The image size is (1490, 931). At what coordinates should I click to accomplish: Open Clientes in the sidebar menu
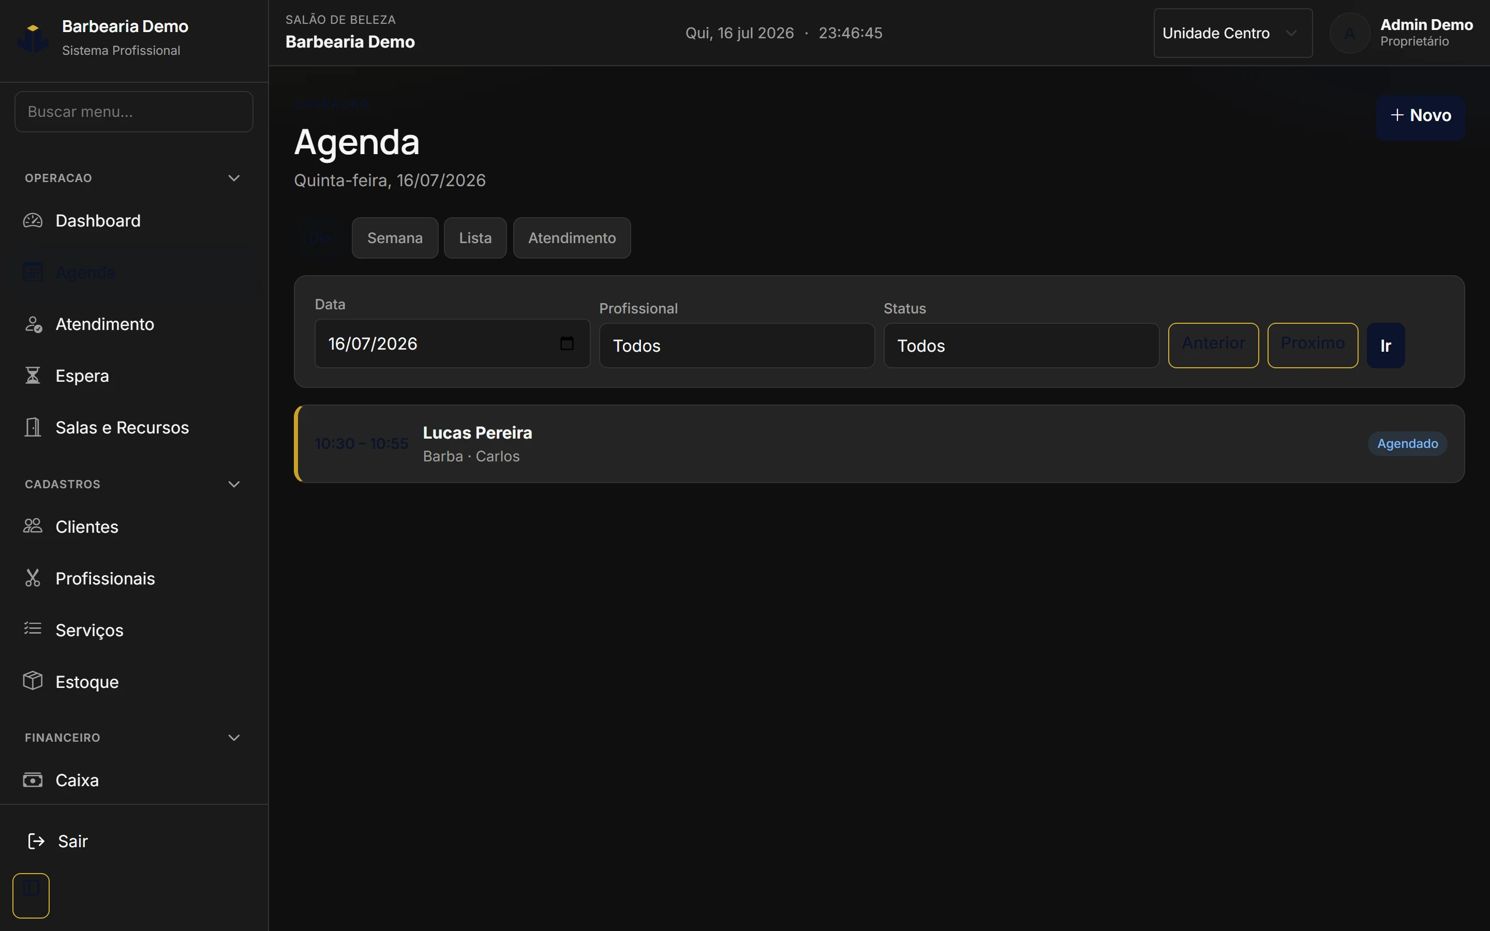click(134, 527)
